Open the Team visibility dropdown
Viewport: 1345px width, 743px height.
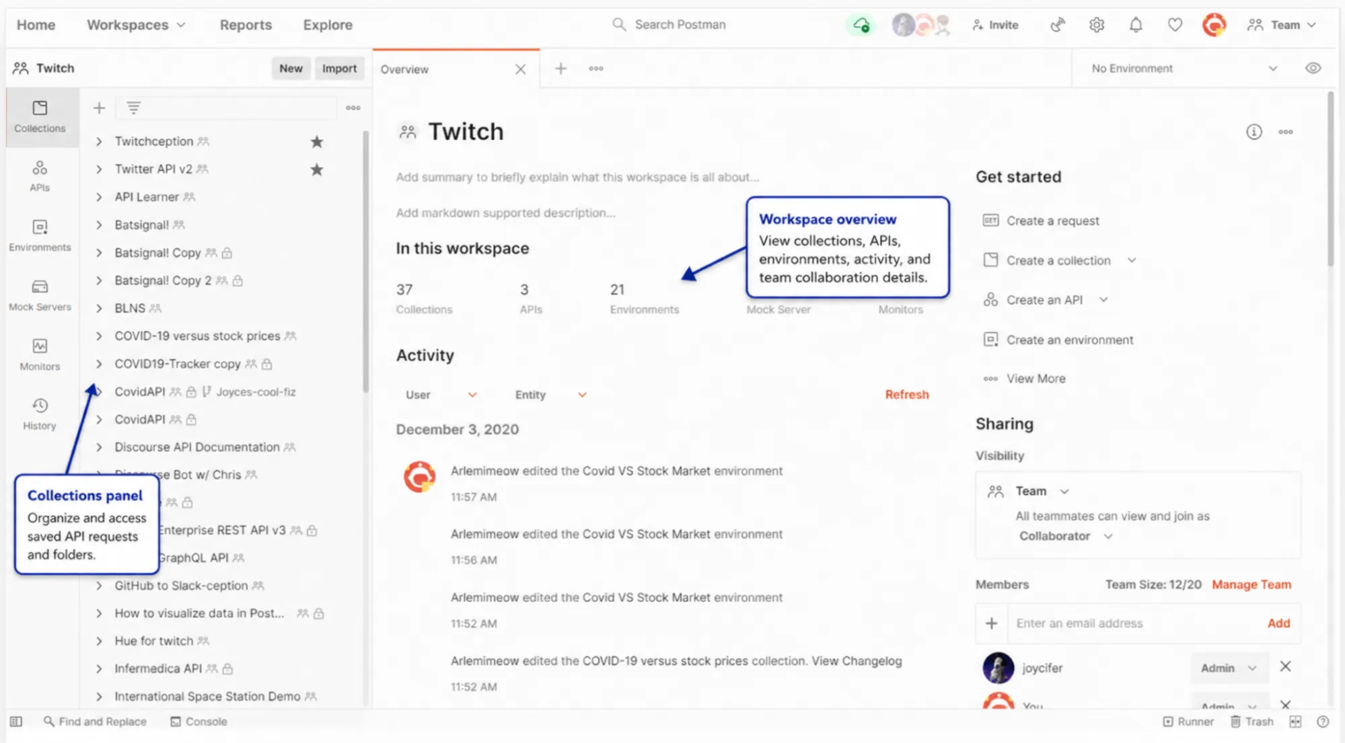pyautogui.click(x=1042, y=491)
